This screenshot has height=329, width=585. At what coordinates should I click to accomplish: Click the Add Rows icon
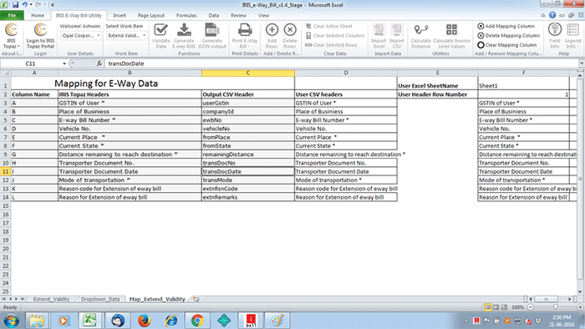click(x=272, y=36)
